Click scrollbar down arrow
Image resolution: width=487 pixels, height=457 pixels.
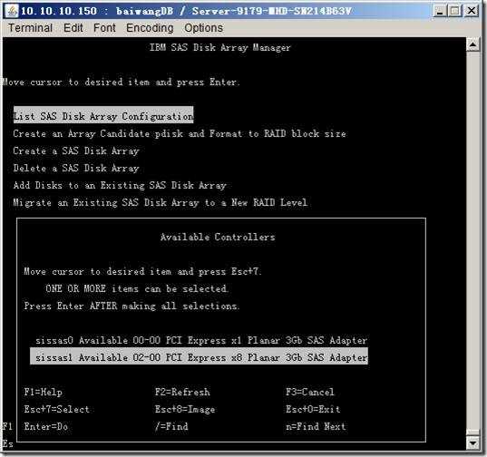click(472, 443)
